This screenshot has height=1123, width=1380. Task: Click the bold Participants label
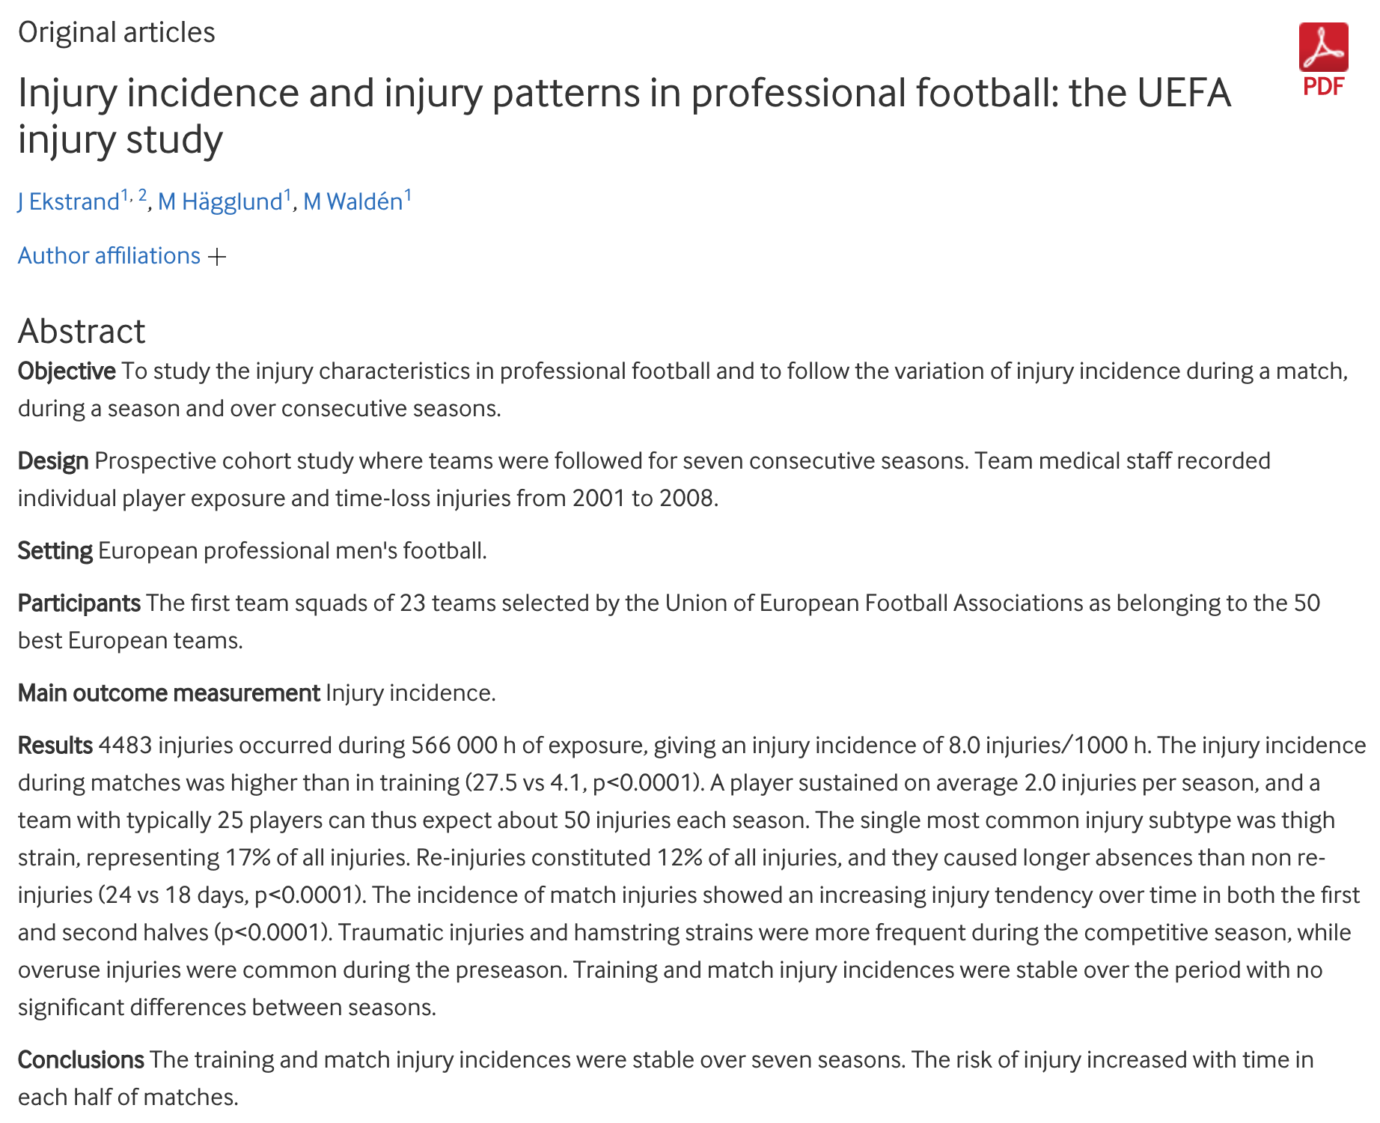tap(79, 603)
